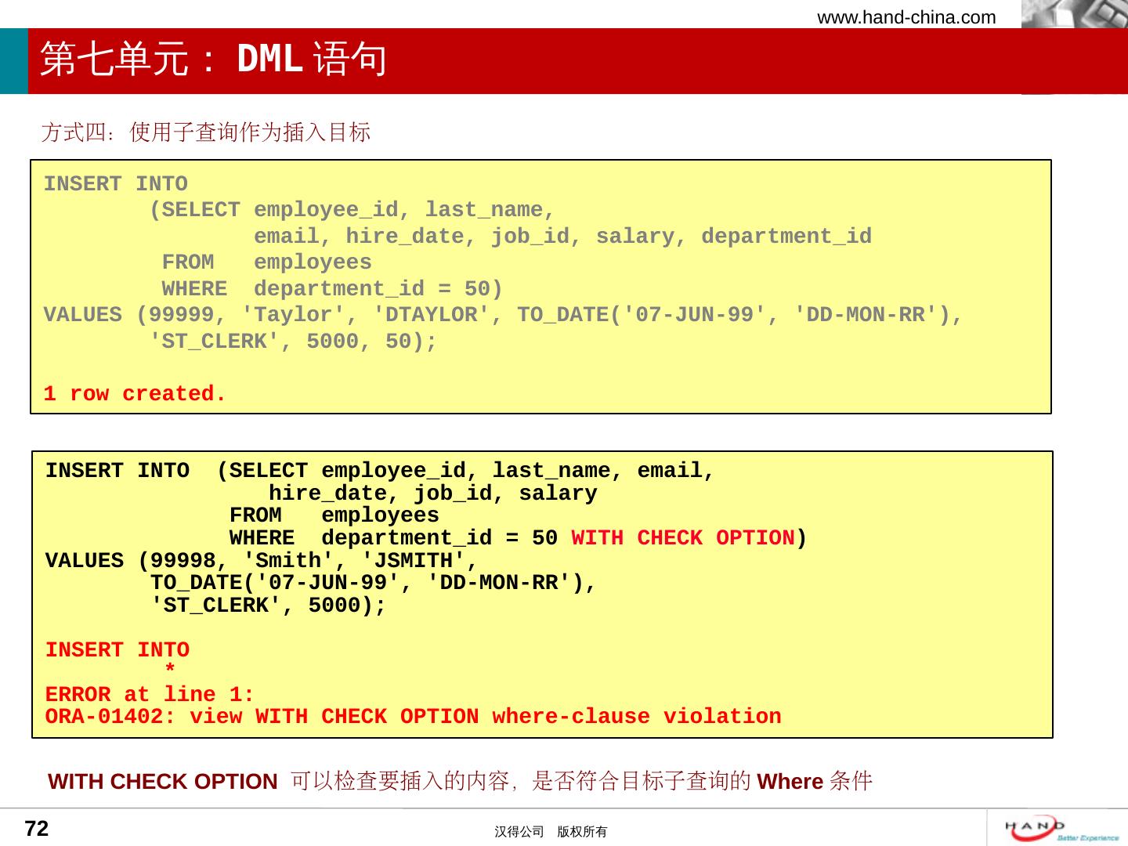Click the footer text "汉得公司 版权所有"
The height and width of the screenshot is (846, 1128).
(551, 832)
